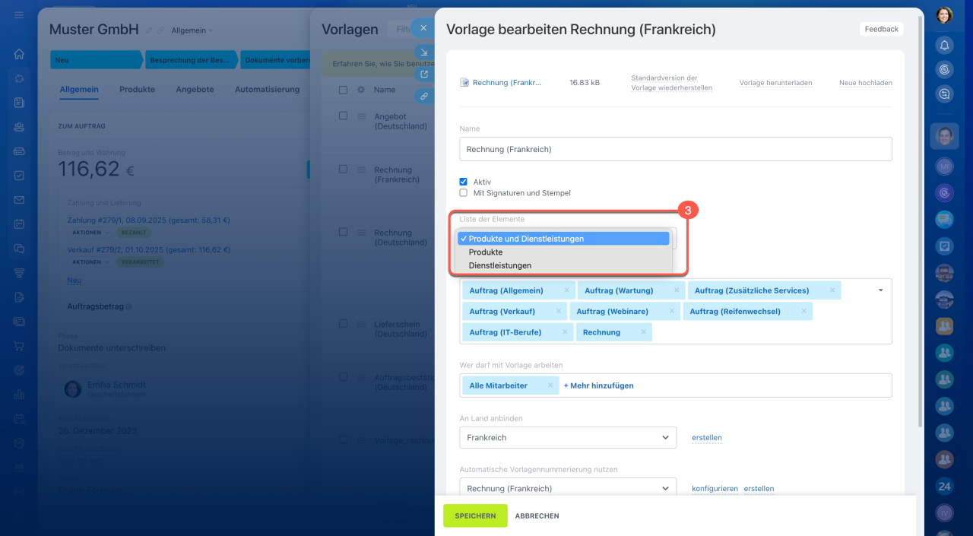Expand the automatic numbering Rechnung (Frankreich) dropdown
The height and width of the screenshot is (536, 973).
[567, 488]
